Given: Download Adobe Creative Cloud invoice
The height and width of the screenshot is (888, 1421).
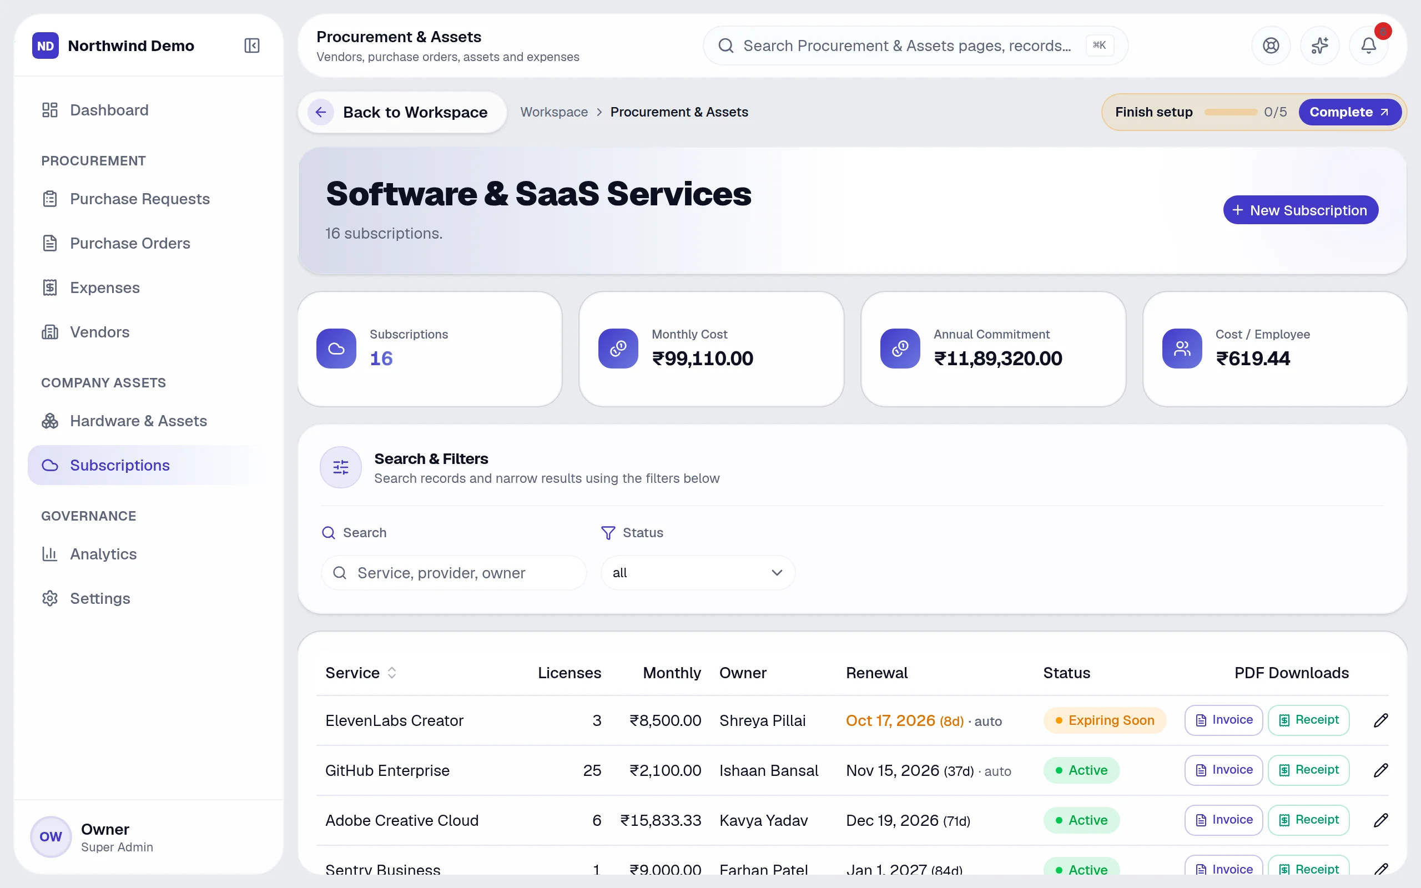Looking at the screenshot, I should pyautogui.click(x=1224, y=820).
